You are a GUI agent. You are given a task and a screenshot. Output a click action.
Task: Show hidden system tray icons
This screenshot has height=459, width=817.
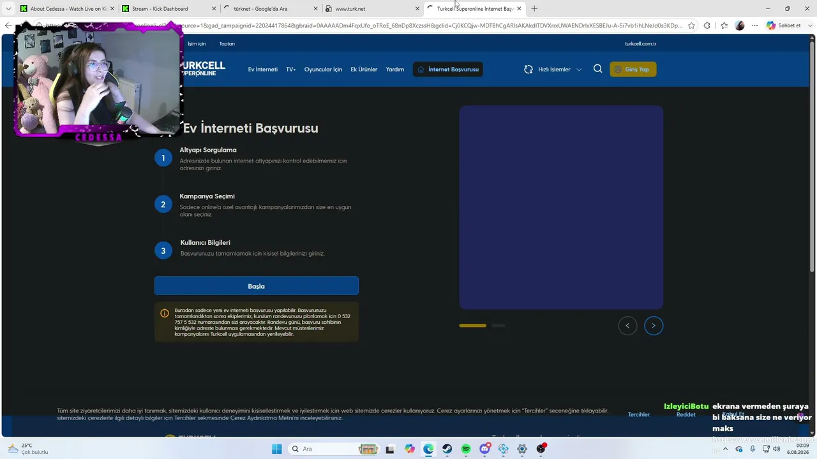pos(725,449)
